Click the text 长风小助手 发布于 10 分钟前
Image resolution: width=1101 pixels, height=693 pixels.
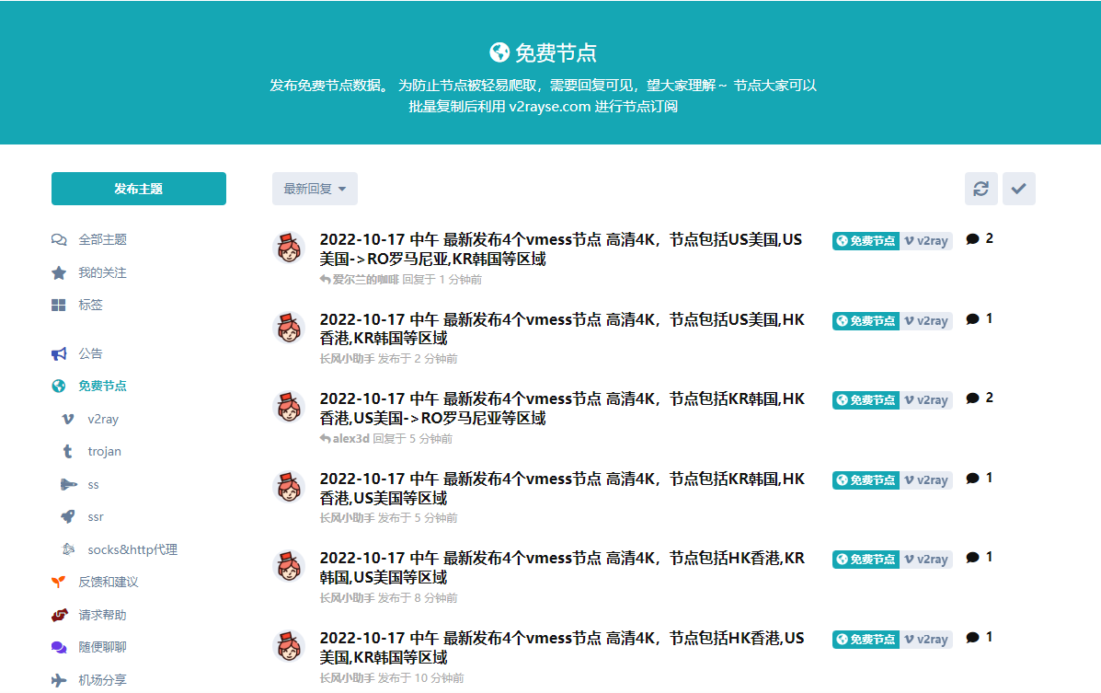coord(392,678)
